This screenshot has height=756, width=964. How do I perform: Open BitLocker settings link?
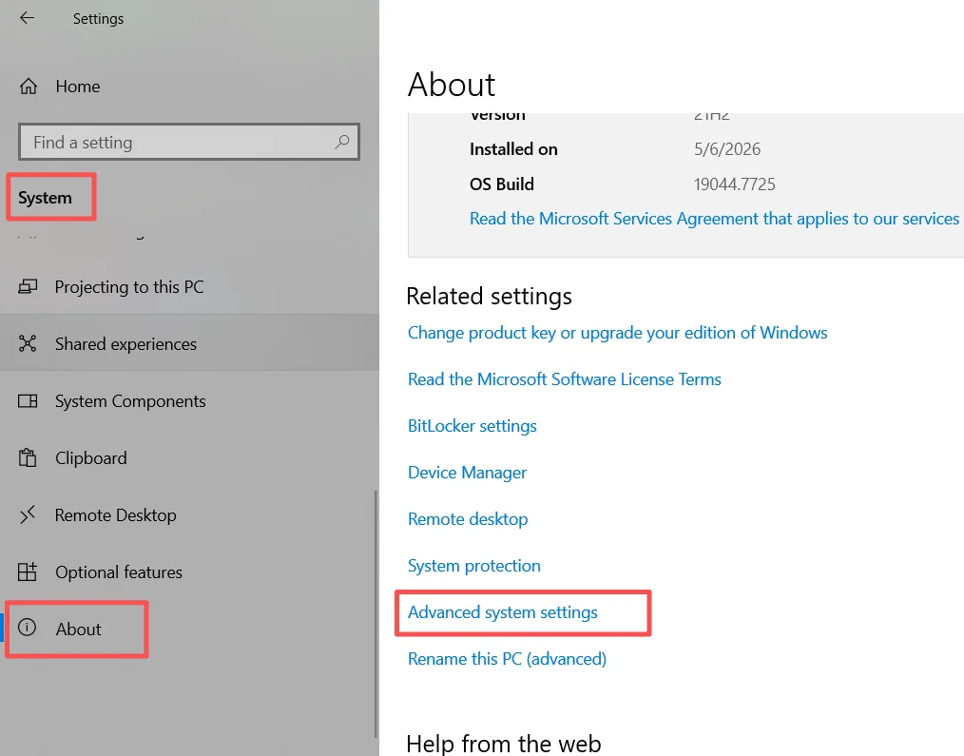472,426
